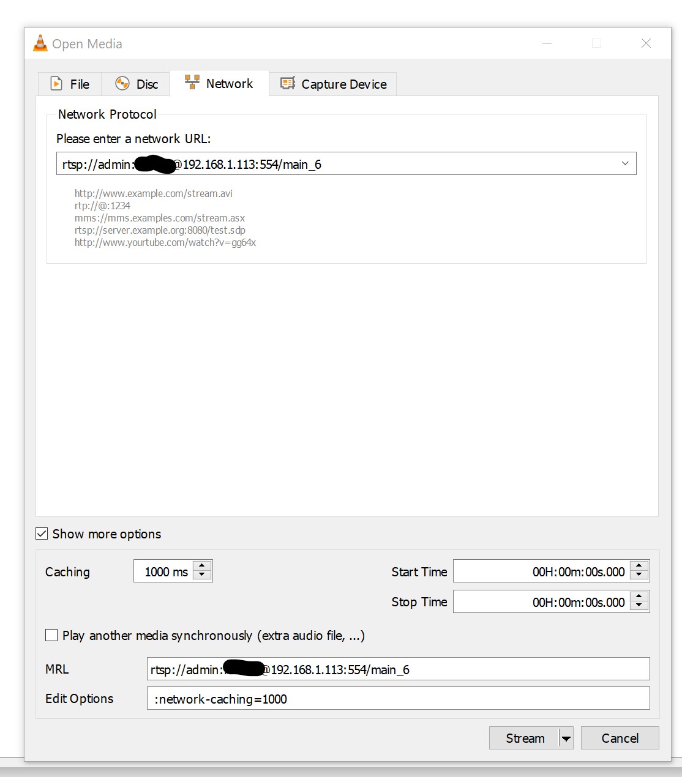Open the Capture Device tab

(x=334, y=84)
